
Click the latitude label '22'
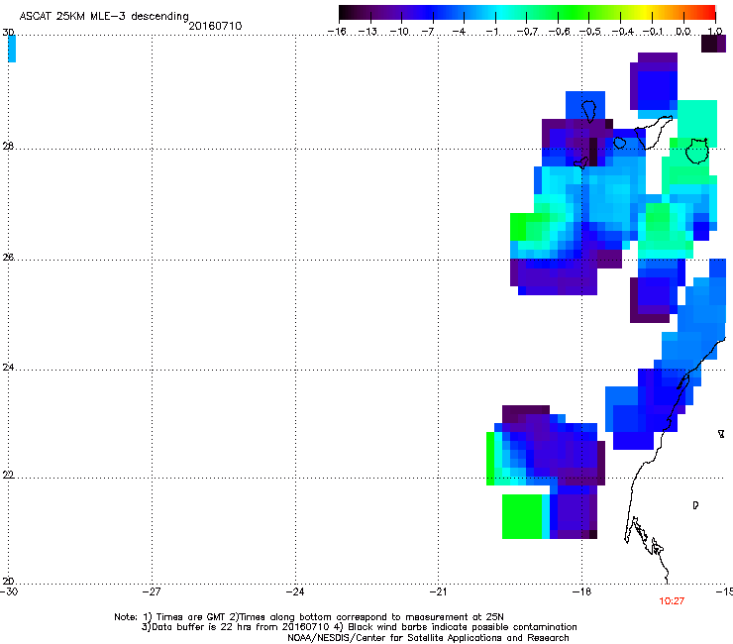(8, 475)
